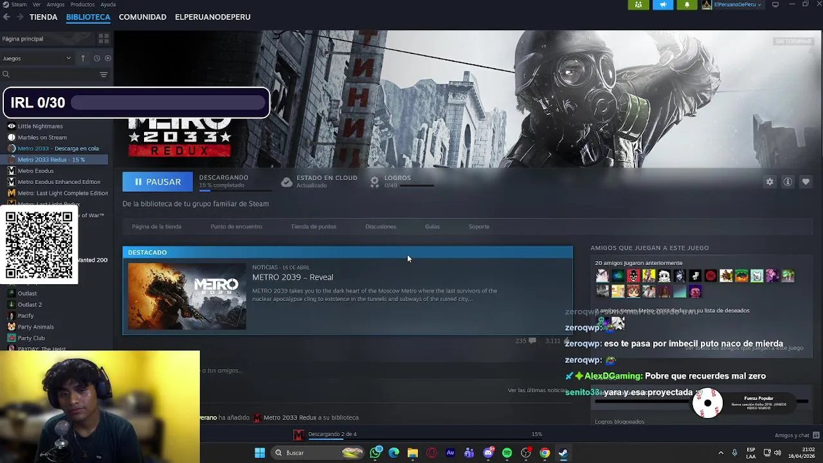Open Microsoft Edge from the taskbar
Viewport: 823px width, 463px height.
394,453
